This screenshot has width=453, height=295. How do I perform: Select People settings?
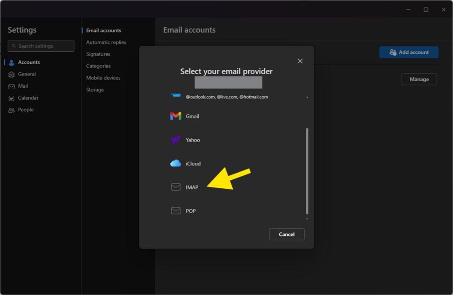coord(25,110)
